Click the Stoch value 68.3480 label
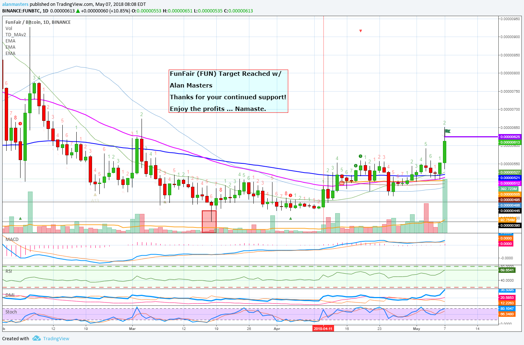Viewport: 524px width, 345px height. tap(507, 314)
